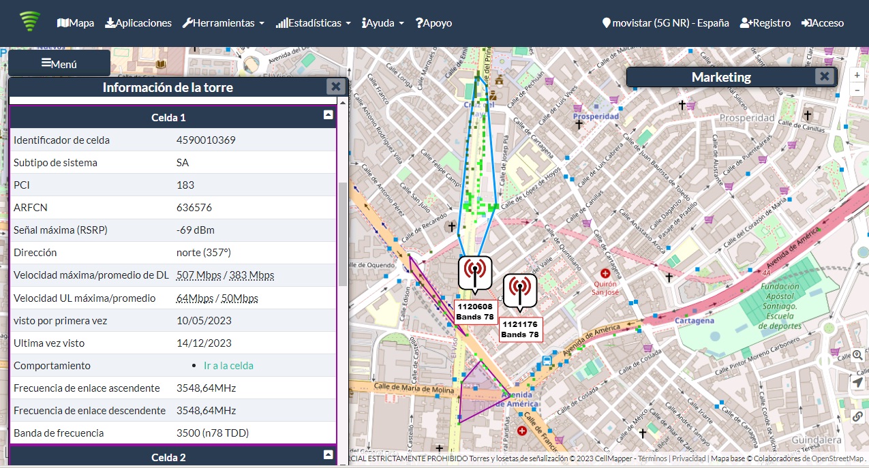This screenshot has height=468, width=869.
Task: Click the PCI value 183
Action: pos(185,185)
